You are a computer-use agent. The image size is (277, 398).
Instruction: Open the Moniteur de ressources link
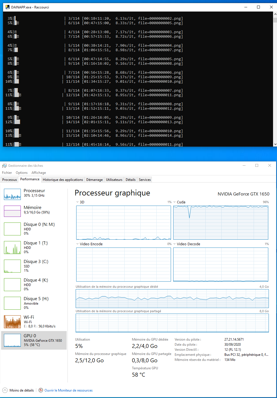pos(68,390)
